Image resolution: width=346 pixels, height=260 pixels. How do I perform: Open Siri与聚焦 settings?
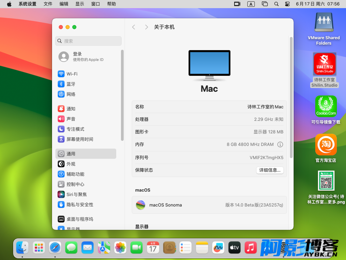coord(85,194)
